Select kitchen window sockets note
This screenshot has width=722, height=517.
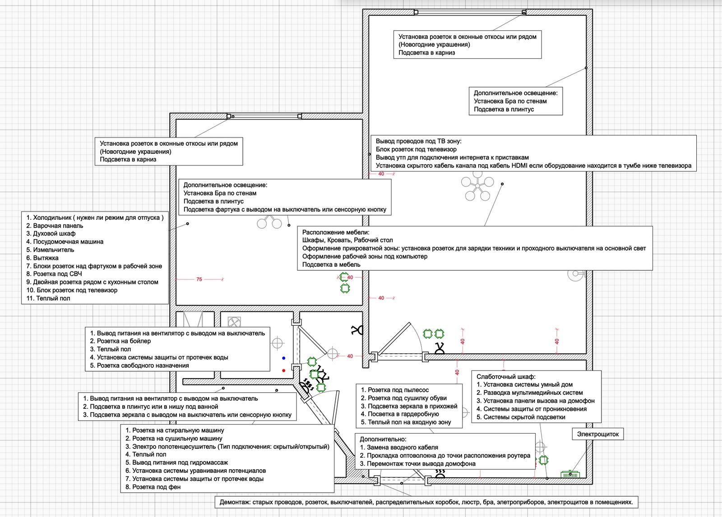tap(169, 151)
